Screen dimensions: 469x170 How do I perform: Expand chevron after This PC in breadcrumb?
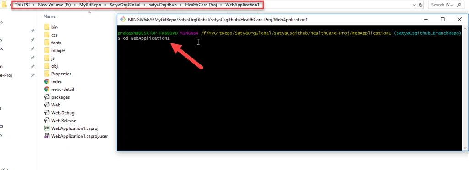(34, 5)
